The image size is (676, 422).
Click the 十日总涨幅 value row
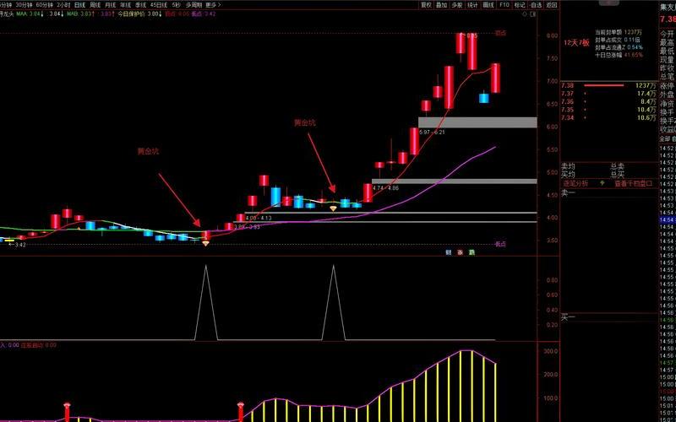coord(619,55)
